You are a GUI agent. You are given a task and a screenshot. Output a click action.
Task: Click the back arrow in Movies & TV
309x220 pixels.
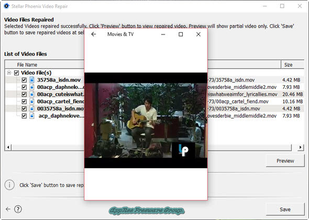tap(94, 34)
